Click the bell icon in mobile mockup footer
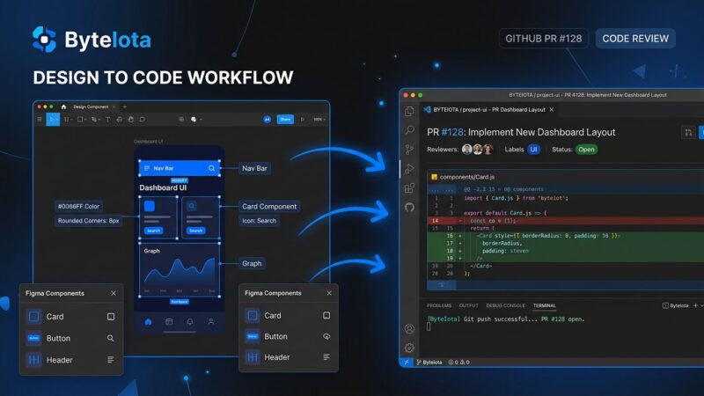The image size is (704, 396). (x=190, y=321)
